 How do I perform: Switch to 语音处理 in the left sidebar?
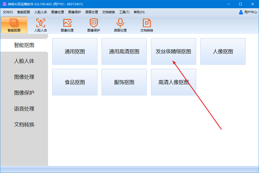point(24,109)
